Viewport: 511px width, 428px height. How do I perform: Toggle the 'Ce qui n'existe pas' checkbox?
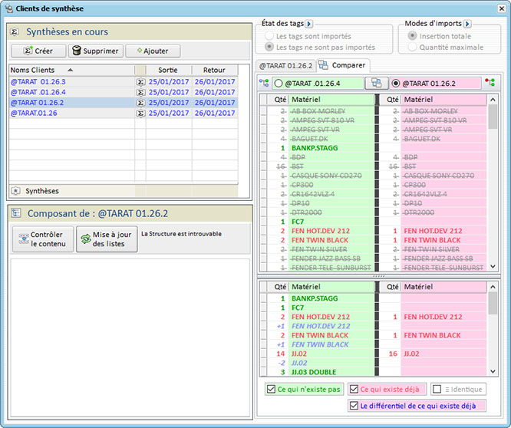point(272,390)
